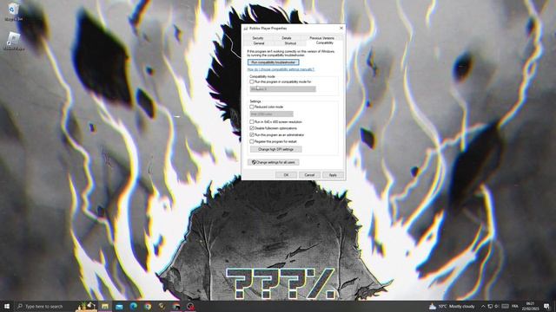Switch to the Shortcut tab
Screen dimensions: 556x312
pos(290,43)
